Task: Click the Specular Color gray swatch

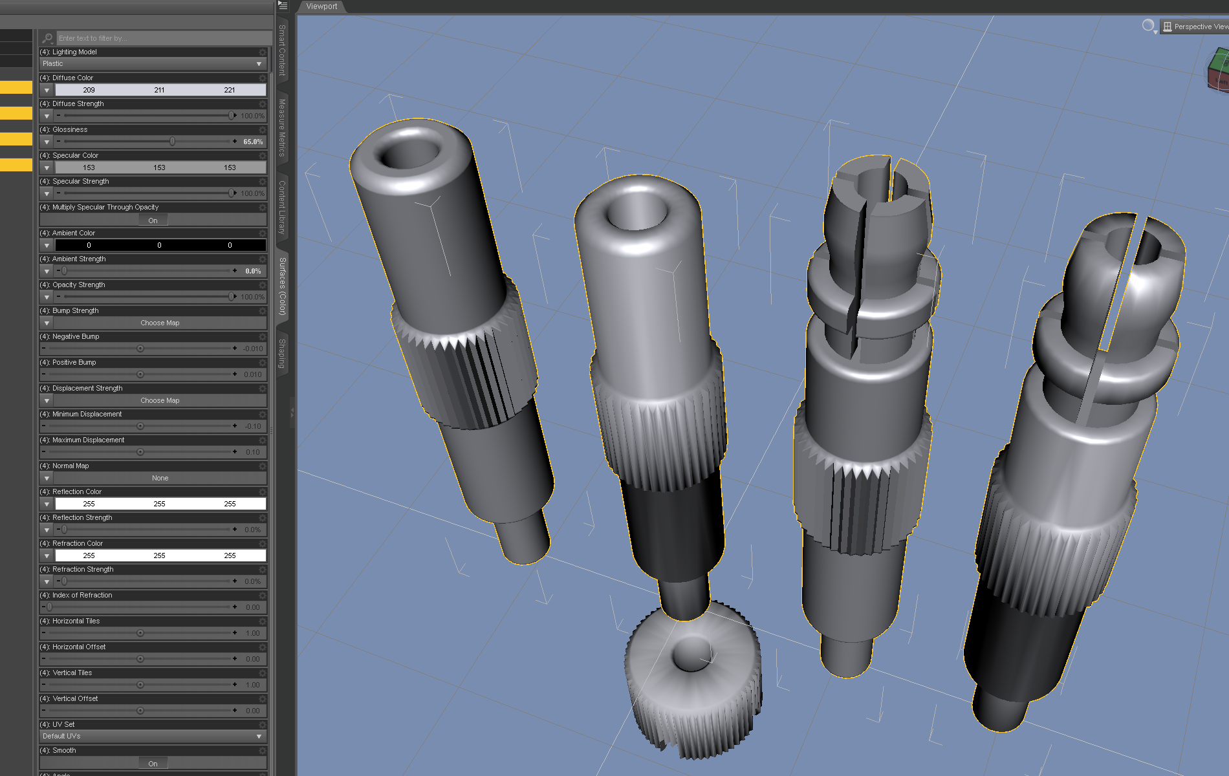Action: [x=160, y=167]
